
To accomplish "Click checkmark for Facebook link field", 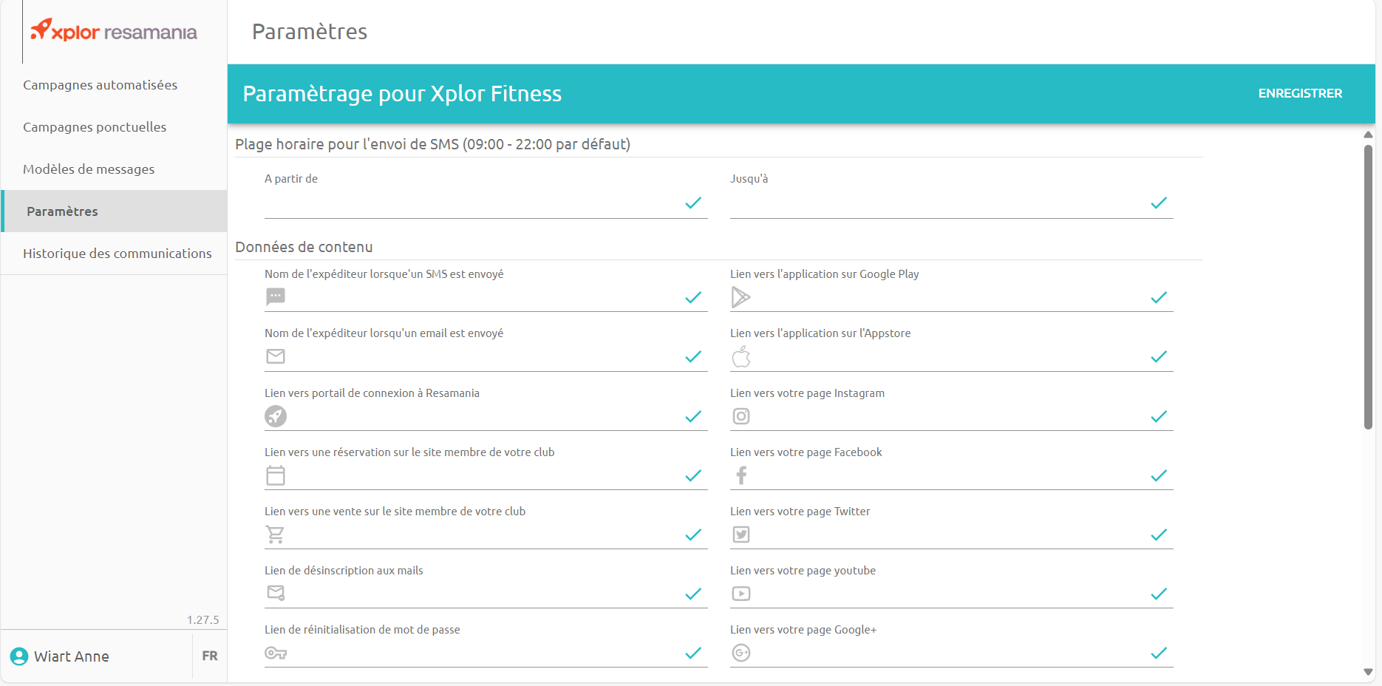I will tap(1159, 476).
